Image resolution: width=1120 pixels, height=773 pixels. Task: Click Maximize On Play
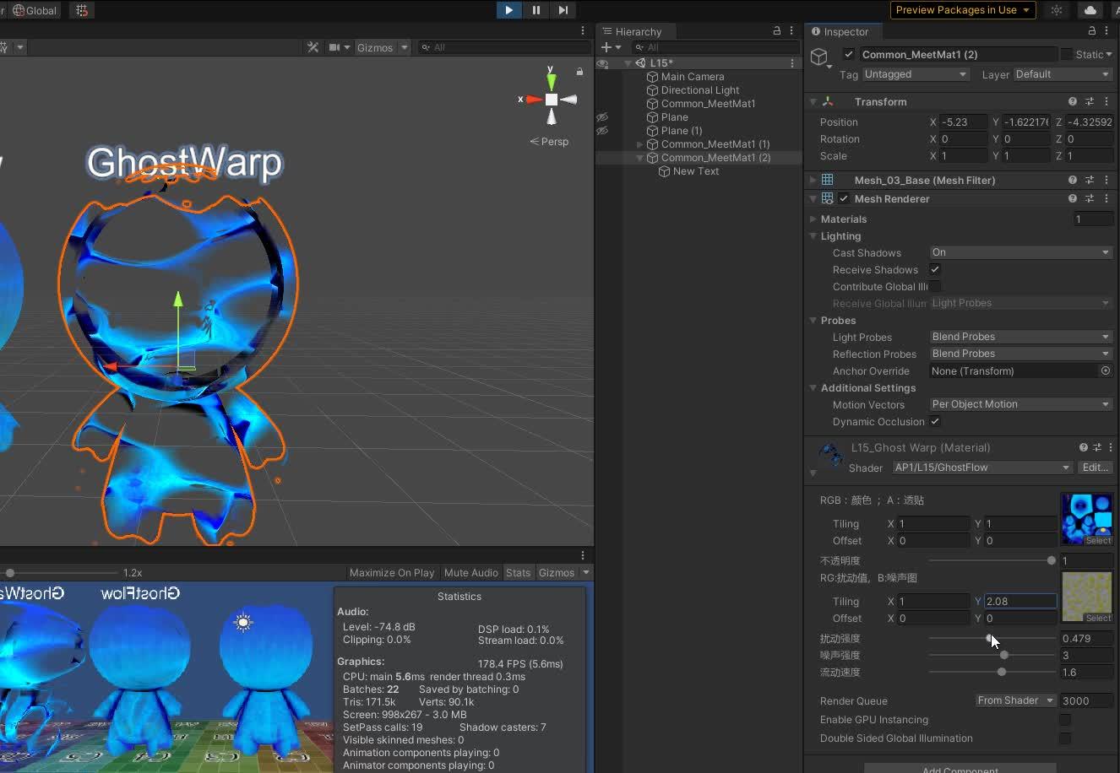tap(391, 572)
